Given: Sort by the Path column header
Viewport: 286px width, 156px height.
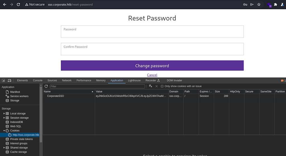Looking at the screenshot, I should coord(191,92).
